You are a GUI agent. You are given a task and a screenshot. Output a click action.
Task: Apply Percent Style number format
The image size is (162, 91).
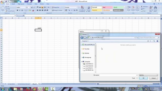pos(69,10)
